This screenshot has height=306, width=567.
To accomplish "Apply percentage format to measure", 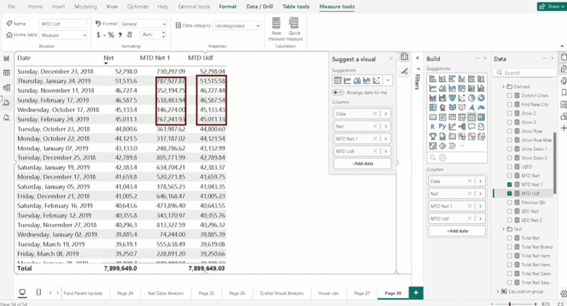I will click(x=111, y=35).
